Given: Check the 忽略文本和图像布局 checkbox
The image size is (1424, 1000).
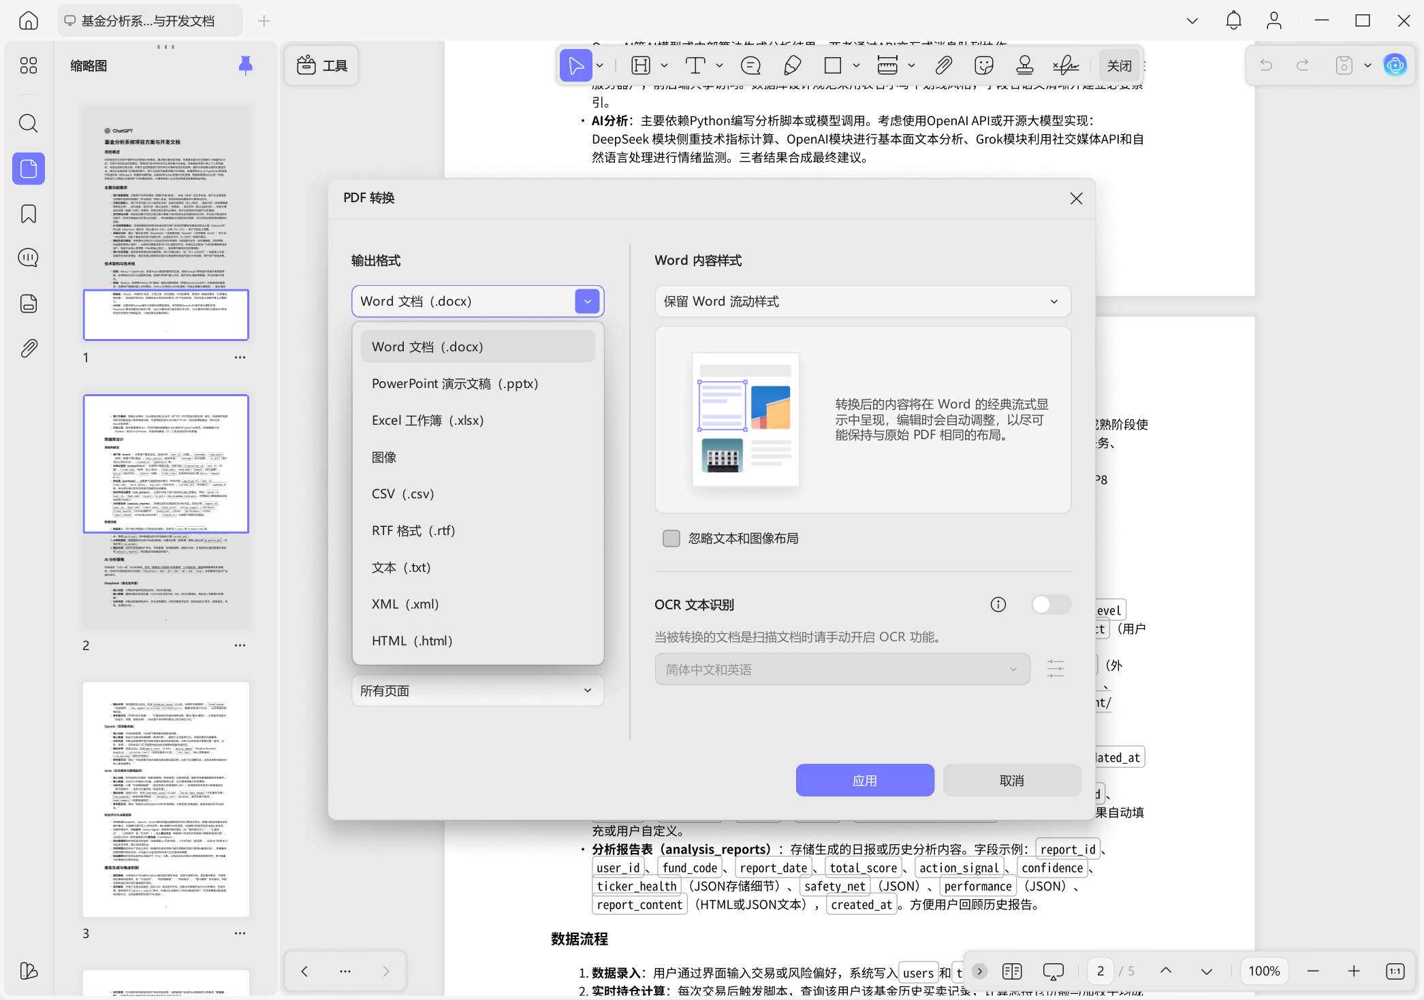Looking at the screenshot, I should coord(671,538).
